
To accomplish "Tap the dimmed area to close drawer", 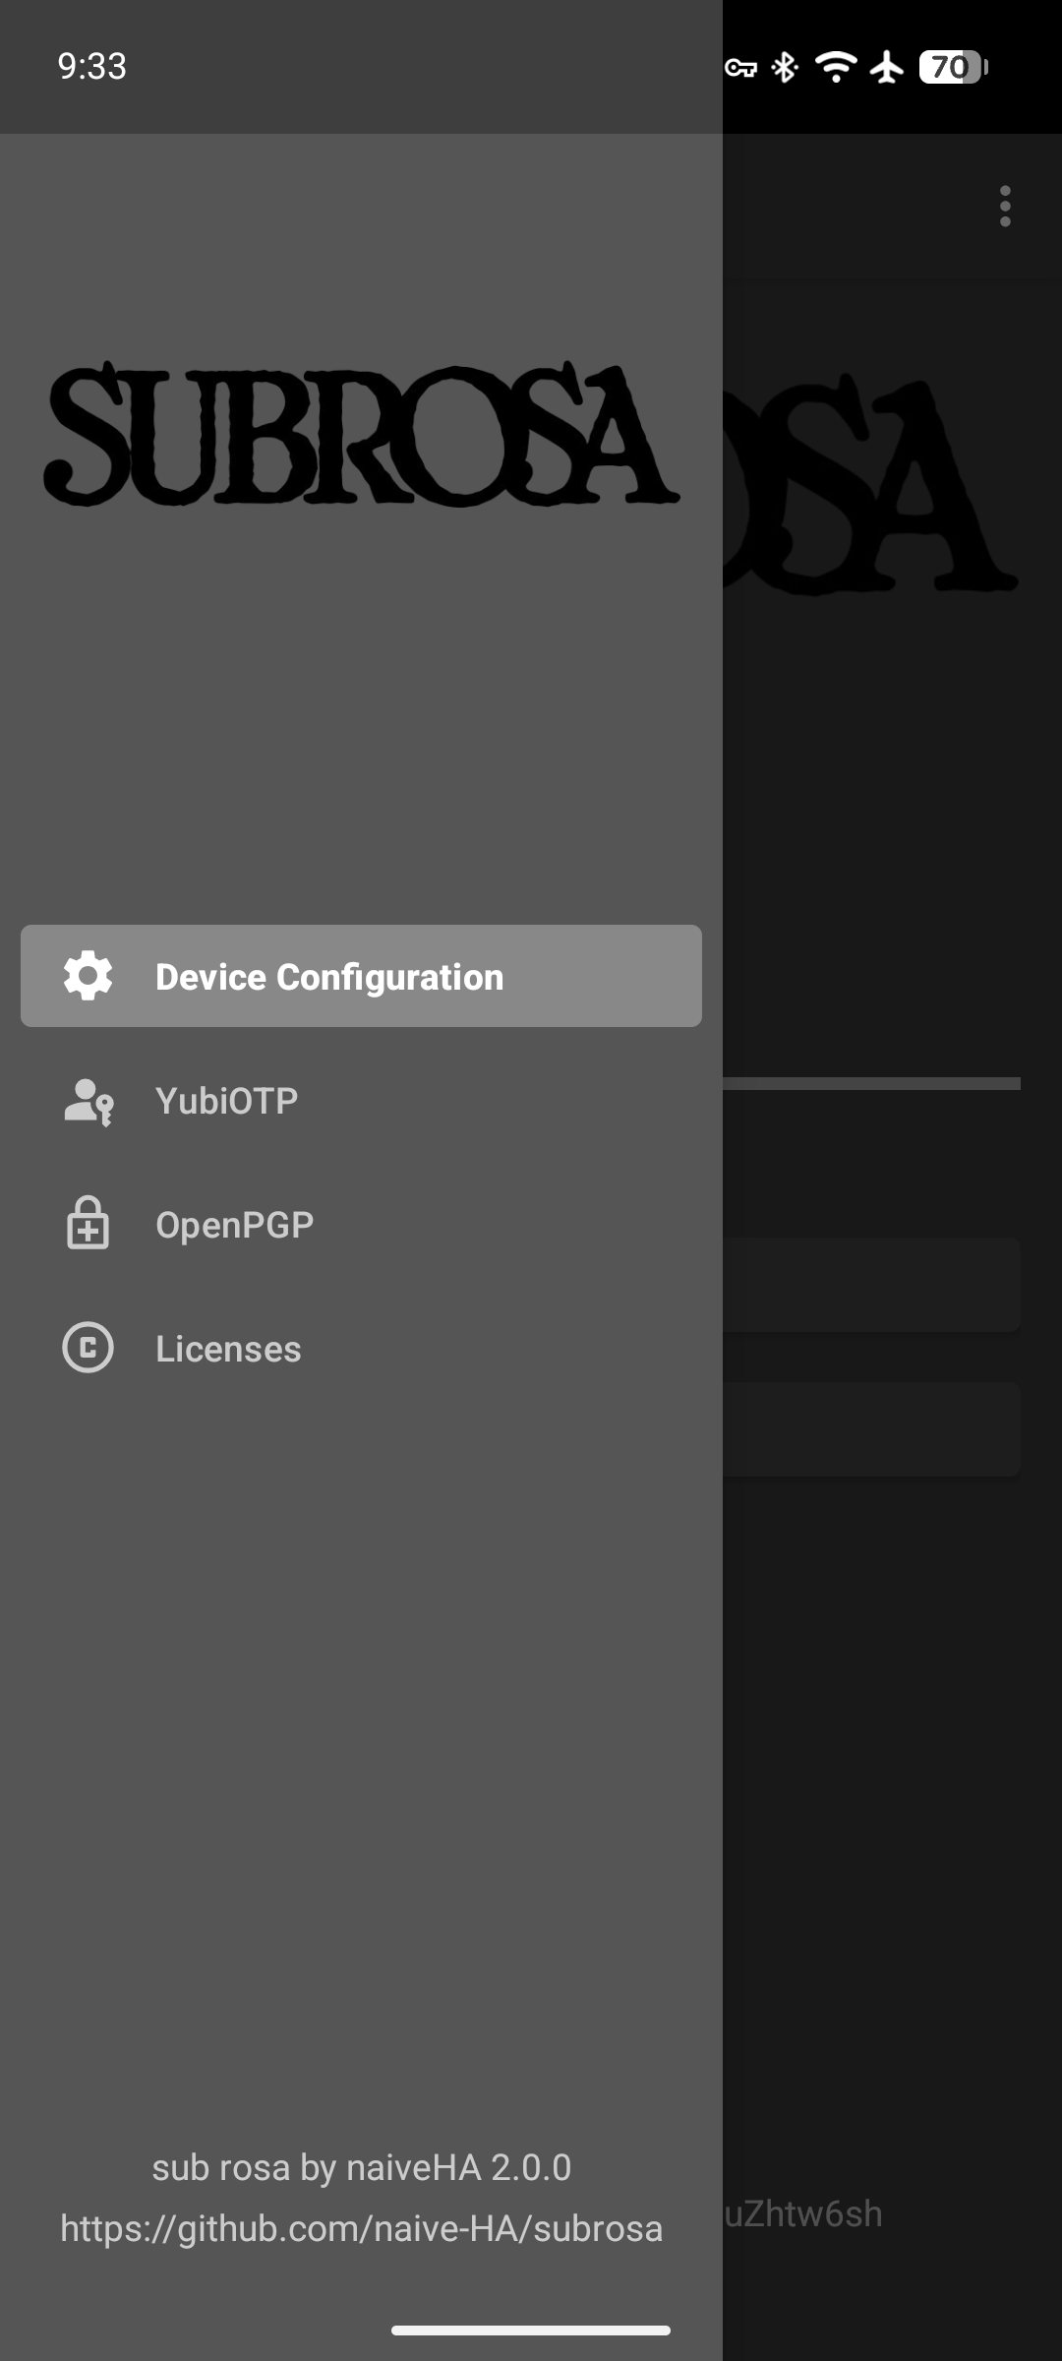I will 892,1672.
